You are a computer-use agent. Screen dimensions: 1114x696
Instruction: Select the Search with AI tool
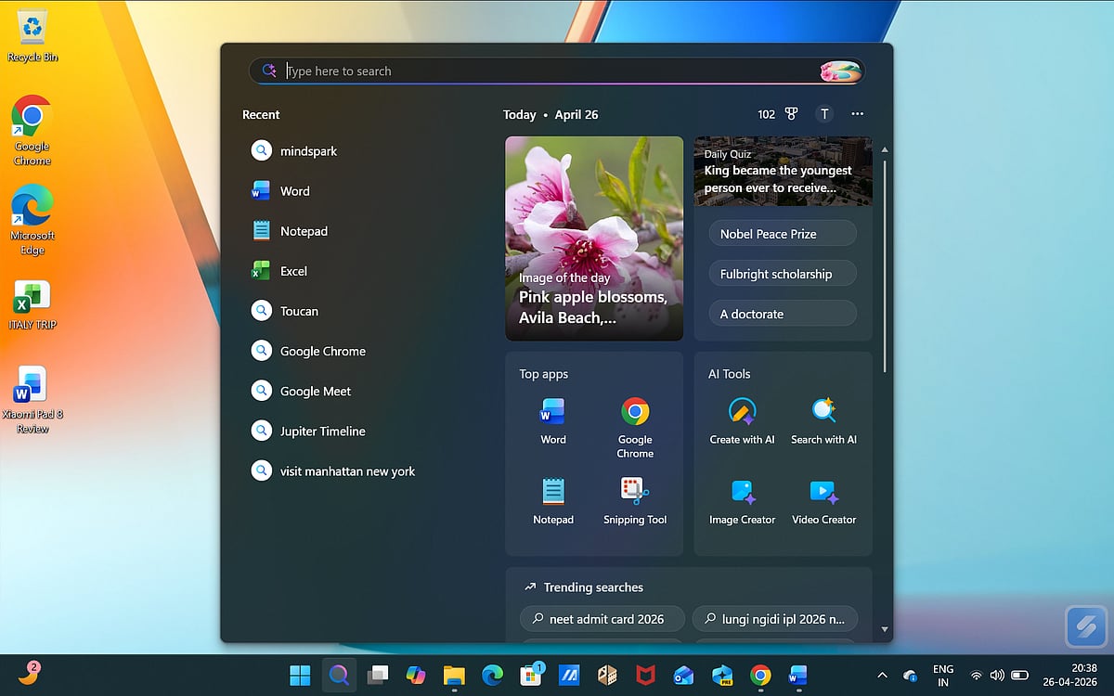[x=823, y=418]
